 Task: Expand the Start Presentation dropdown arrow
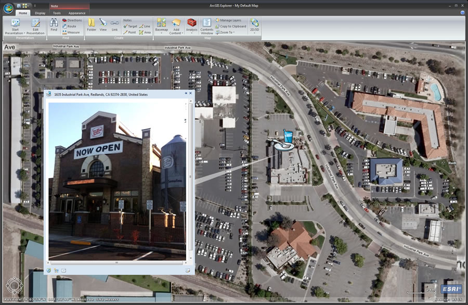tap(24, 33)
